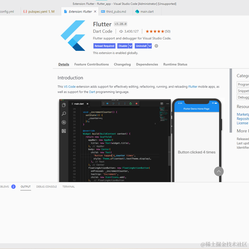Click the pubspec.yaml file icon

pos(25,11)
